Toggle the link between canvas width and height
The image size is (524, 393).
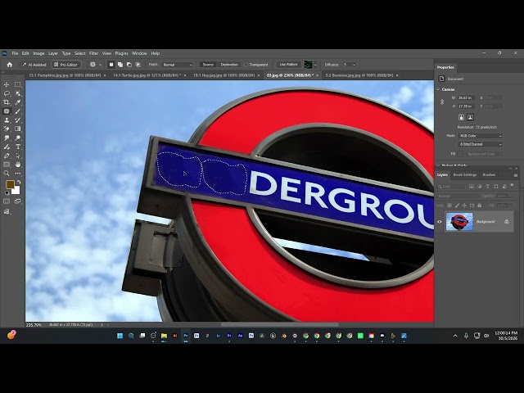tap(442, 102)
